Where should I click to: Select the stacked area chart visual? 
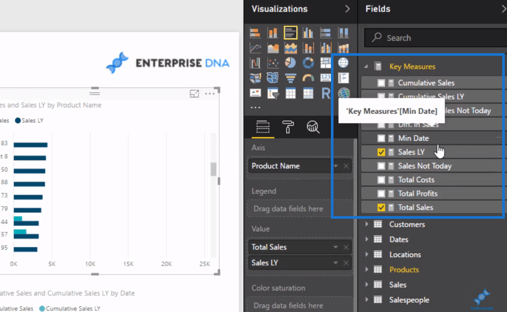pyautogui.click(x=290, y=48)
